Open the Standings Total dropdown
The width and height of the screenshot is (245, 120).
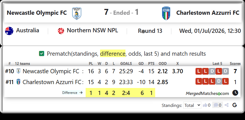192,105
